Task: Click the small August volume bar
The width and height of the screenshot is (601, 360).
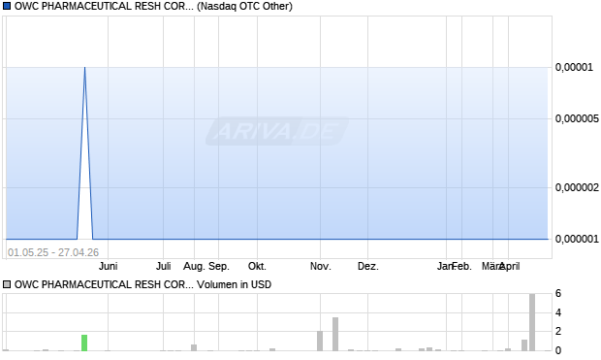Action: point(194,347)
